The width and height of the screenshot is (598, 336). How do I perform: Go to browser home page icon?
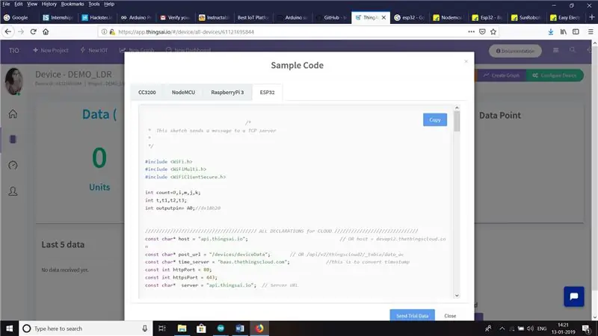[46, 31]
